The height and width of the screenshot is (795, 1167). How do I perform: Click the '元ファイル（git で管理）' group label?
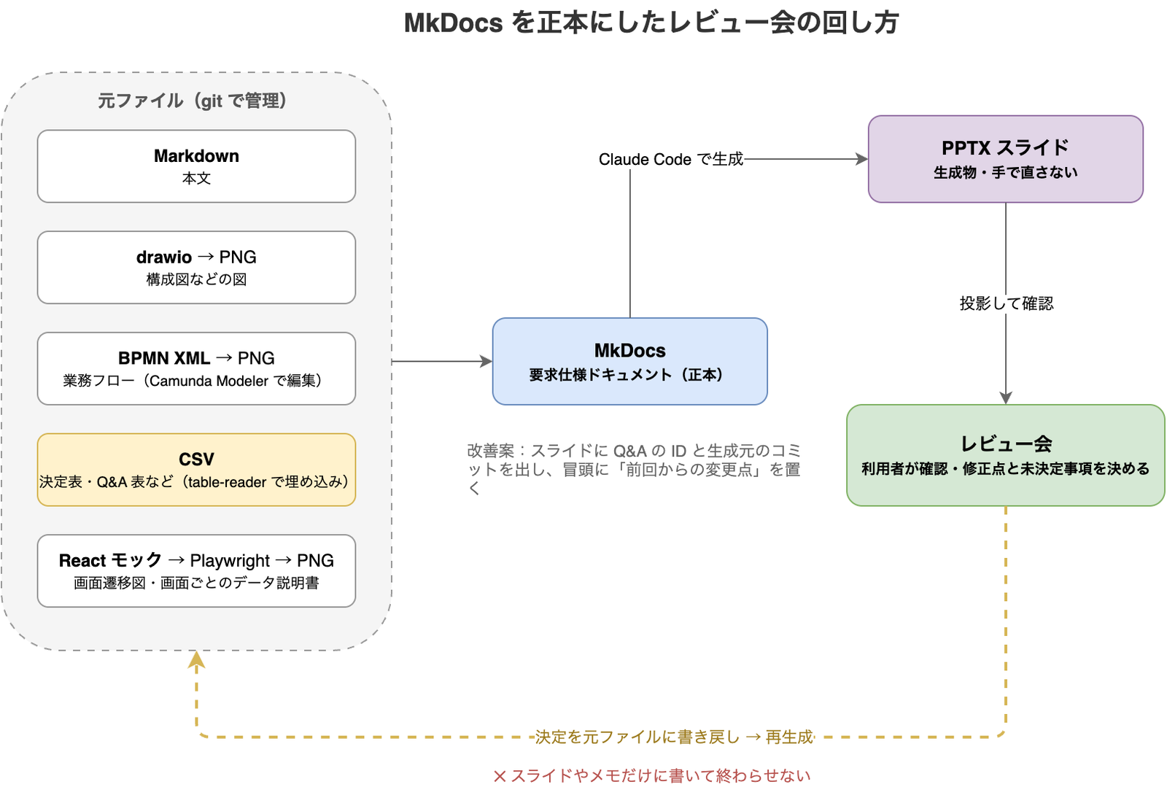[196, 101]
